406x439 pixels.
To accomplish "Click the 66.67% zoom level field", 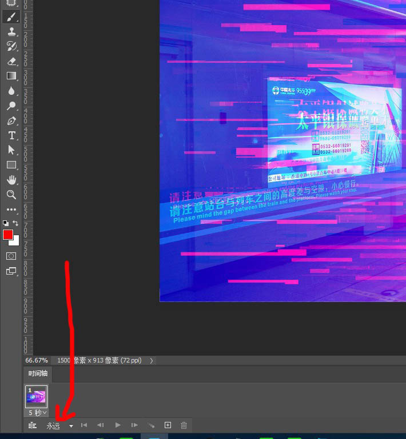I will [37, 360].
